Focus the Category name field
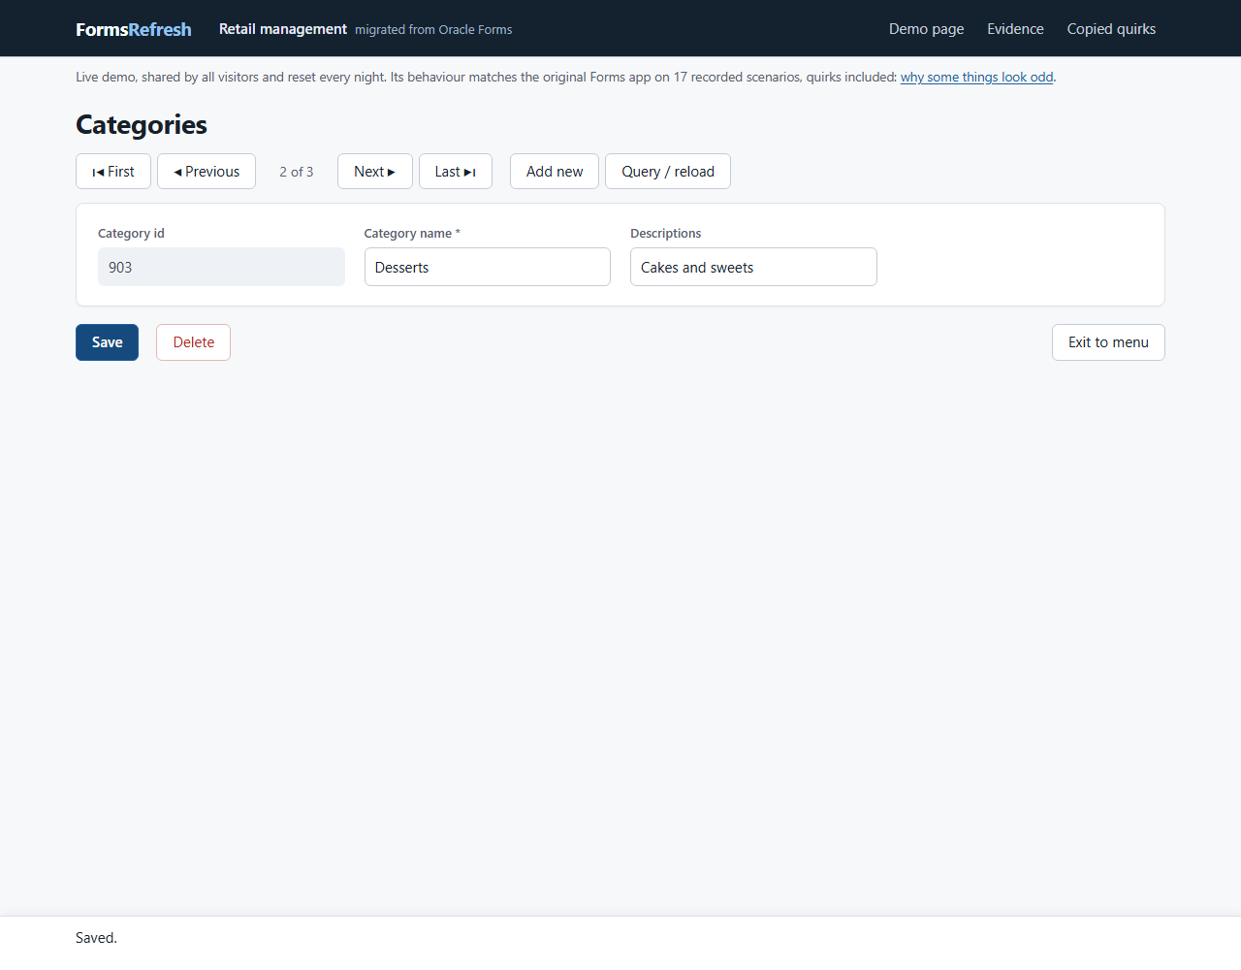Image resolution: width=1241 pixels, height=970 pixels. coord(488,267)
